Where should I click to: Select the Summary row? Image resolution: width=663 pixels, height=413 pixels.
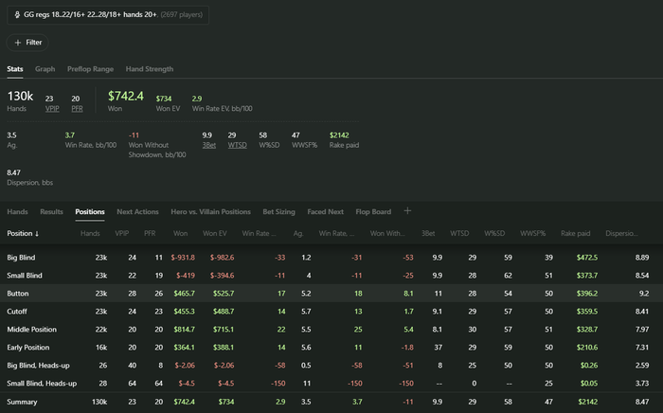(331, 402)
